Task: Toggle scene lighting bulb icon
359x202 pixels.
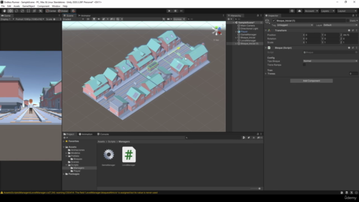Action: coord(94,19)
